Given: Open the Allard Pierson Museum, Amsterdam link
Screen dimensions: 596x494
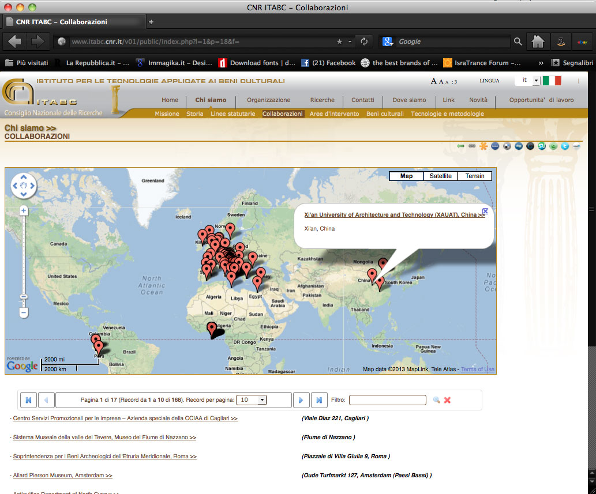Looking at the screenshot, I should coord(63,476).
